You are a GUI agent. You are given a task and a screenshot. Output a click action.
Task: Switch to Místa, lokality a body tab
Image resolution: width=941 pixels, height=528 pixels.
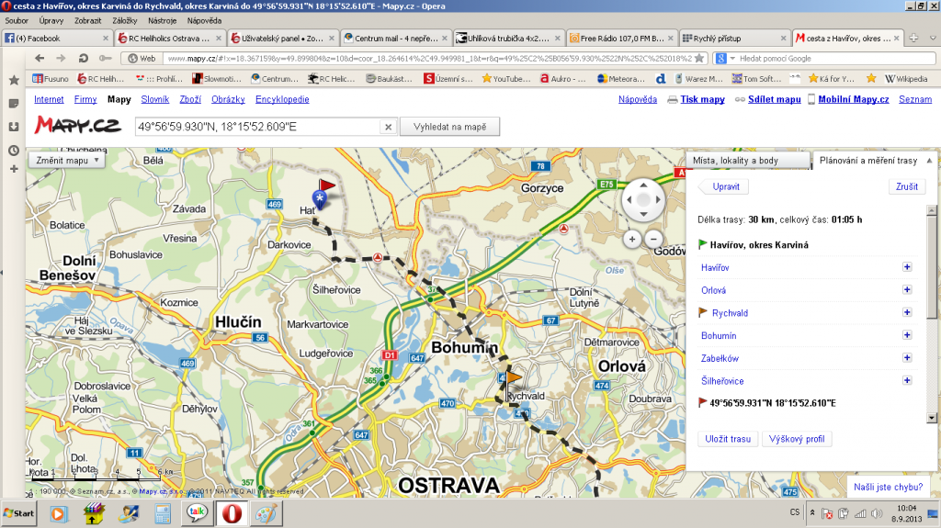coord(748,161)
